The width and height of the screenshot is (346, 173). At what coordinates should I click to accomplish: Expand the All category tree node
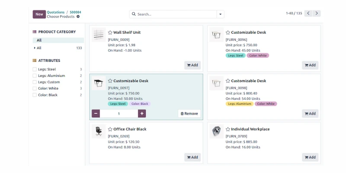click(35, 48)
